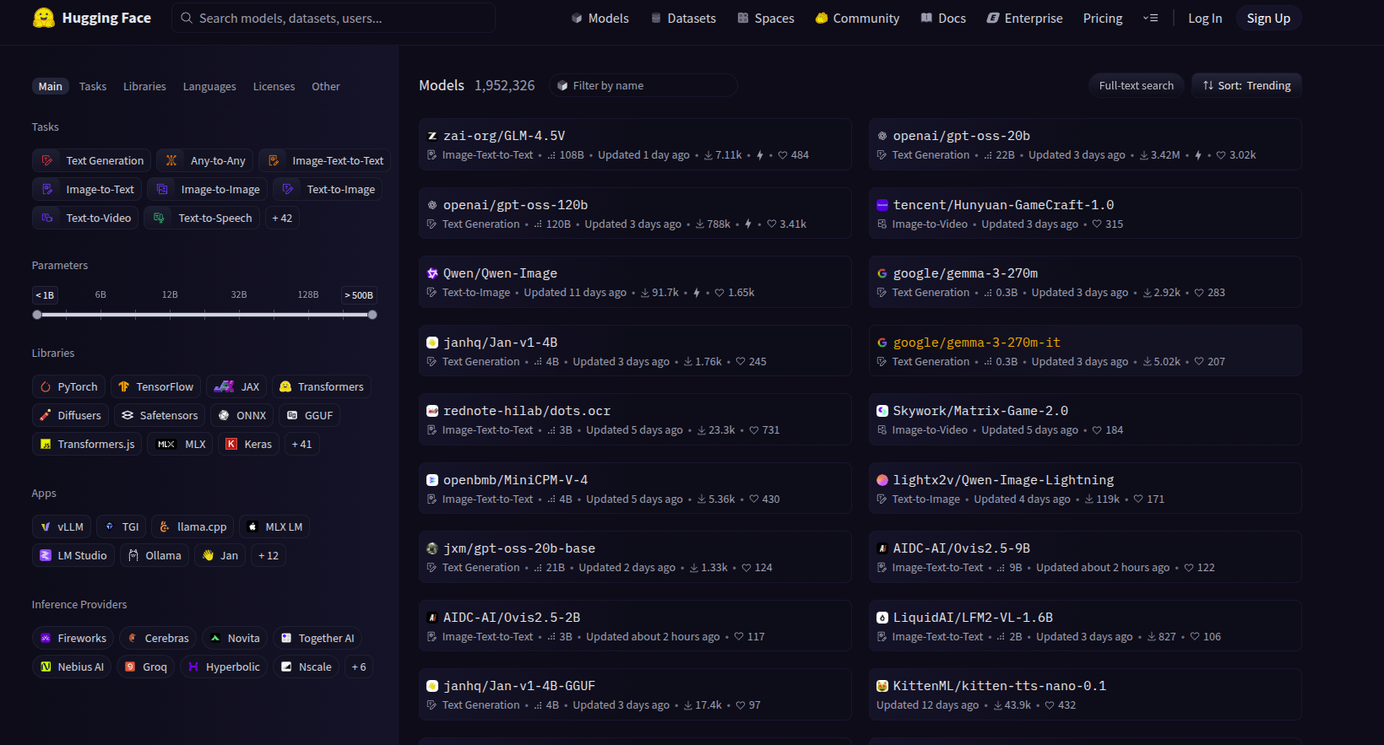1384x745 pixels.
Task: Switch to the Tasks filter tab
Action: point(93,86)
